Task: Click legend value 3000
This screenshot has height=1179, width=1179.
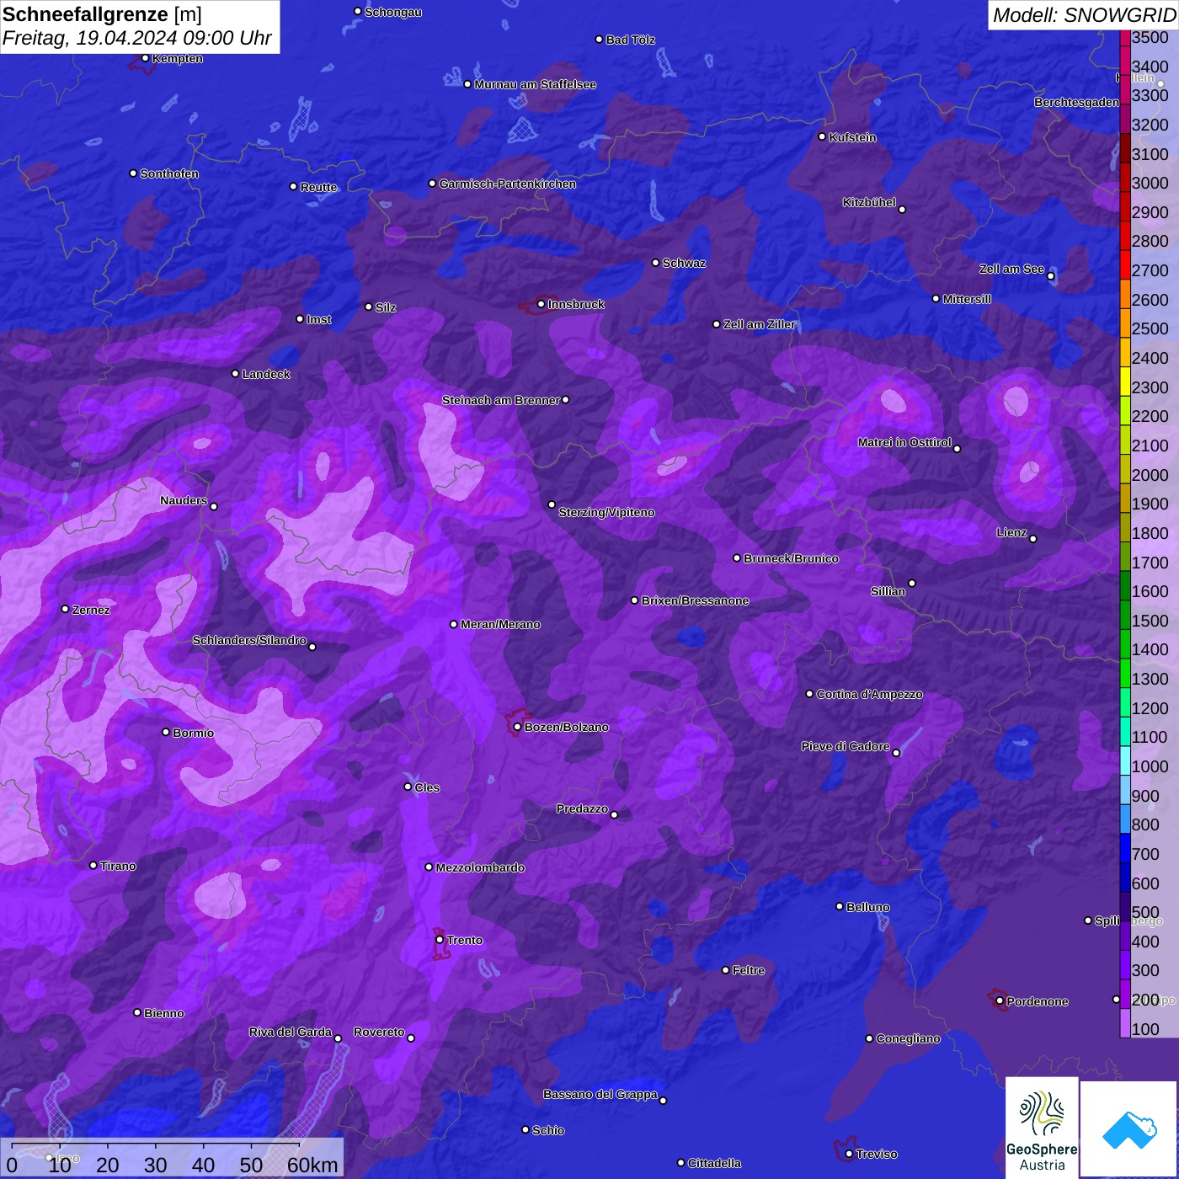Action: tap(1150, 183)
